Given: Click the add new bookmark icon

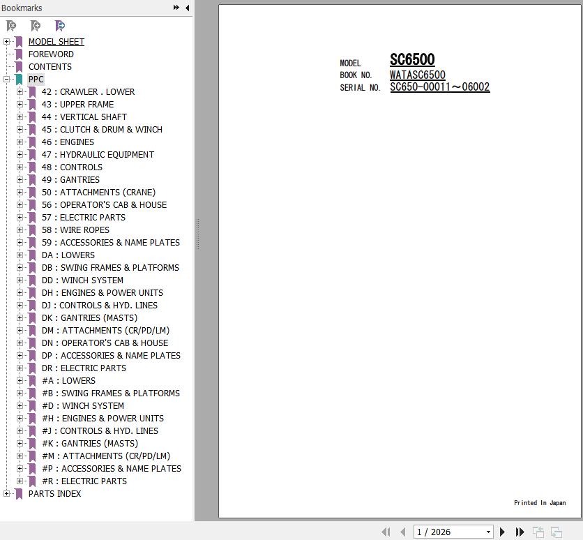Looking at the screenshot, I should coord(36,26).
